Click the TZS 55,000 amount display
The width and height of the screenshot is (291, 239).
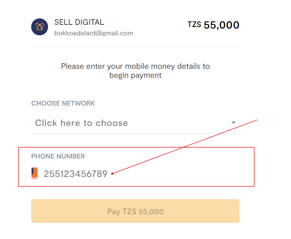click(213, 25)
